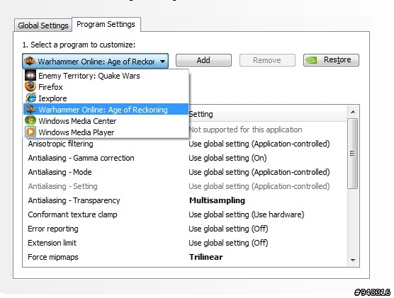Viewport: 394px width, 298px height.
Task: Open Antialiasing - Mode setting value
Action: [259, 172]
